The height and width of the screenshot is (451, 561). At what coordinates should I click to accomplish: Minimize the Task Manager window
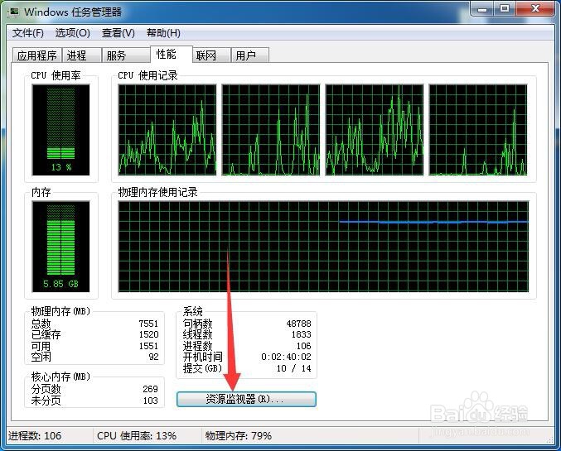tap(482, 8)
